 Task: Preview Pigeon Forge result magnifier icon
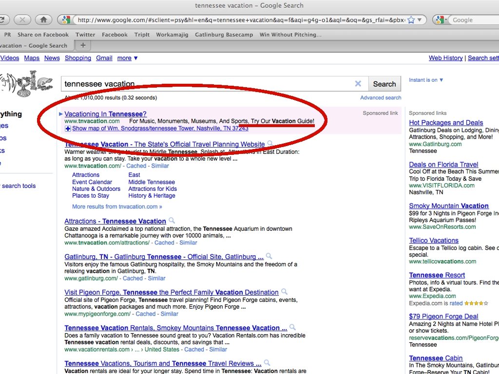click(x=284, y=291)
